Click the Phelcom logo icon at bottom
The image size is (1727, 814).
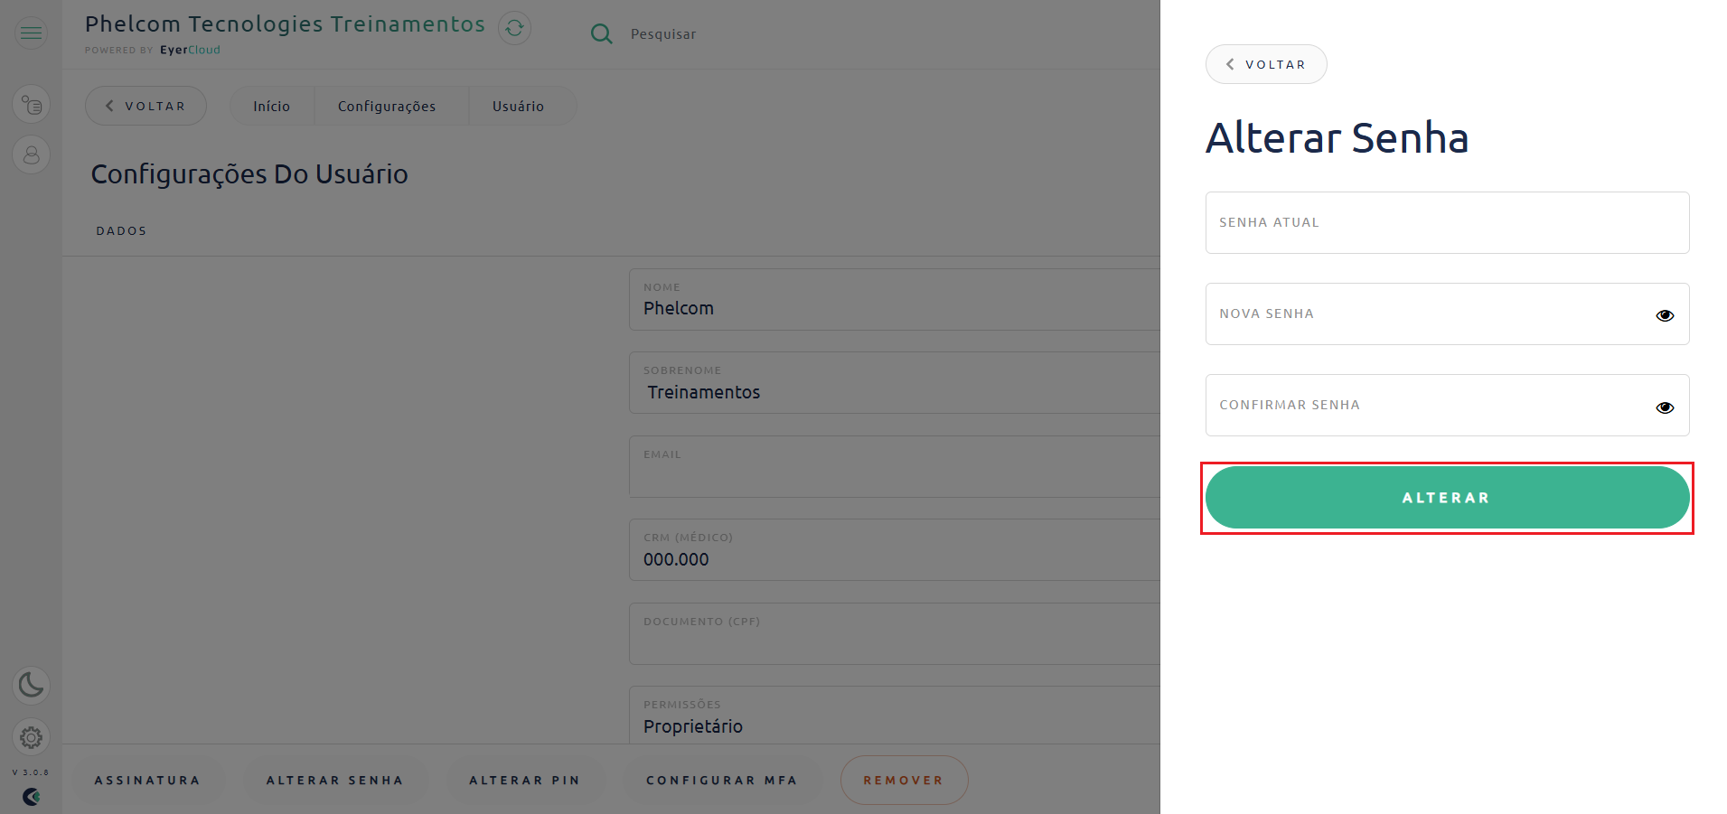[x=31, y=797]
